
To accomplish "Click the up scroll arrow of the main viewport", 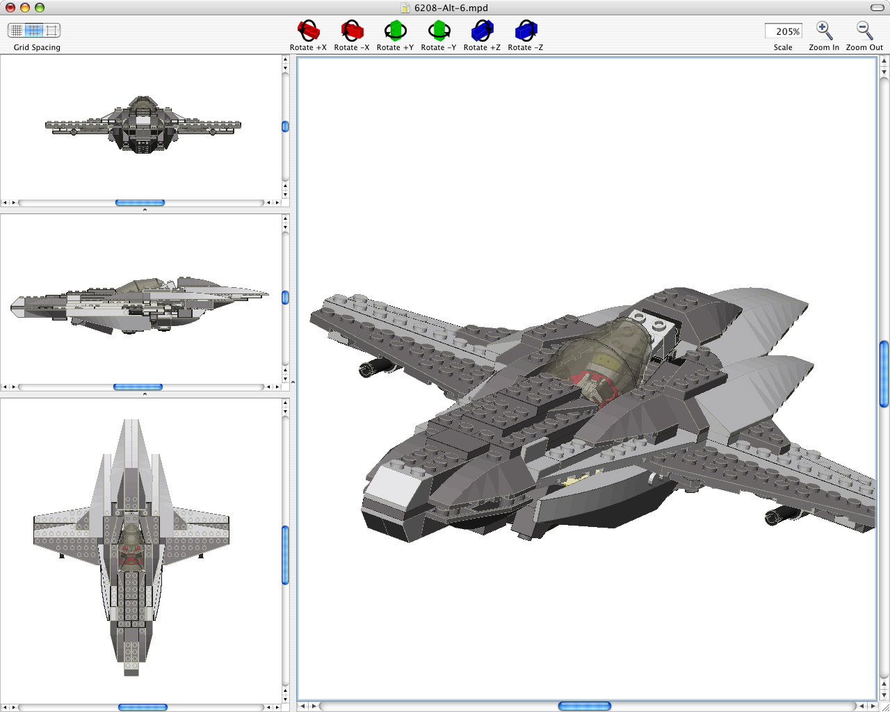I will [x=882, y=60].
